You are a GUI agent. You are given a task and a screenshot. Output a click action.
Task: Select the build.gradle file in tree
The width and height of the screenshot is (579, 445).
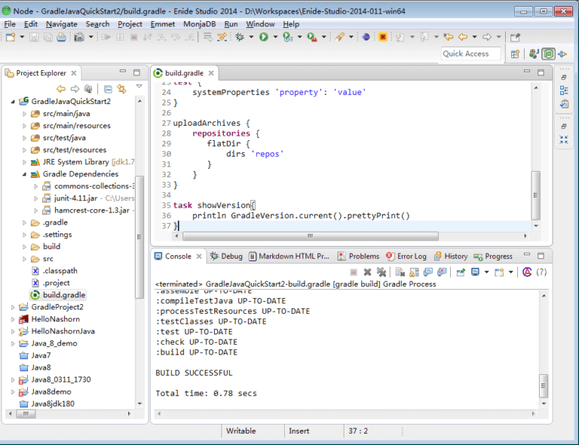63,294
